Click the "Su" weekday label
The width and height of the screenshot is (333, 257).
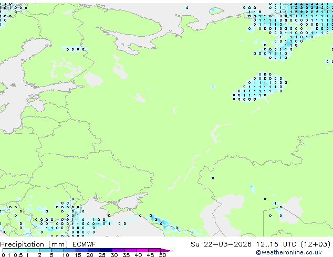coord(195,244)
